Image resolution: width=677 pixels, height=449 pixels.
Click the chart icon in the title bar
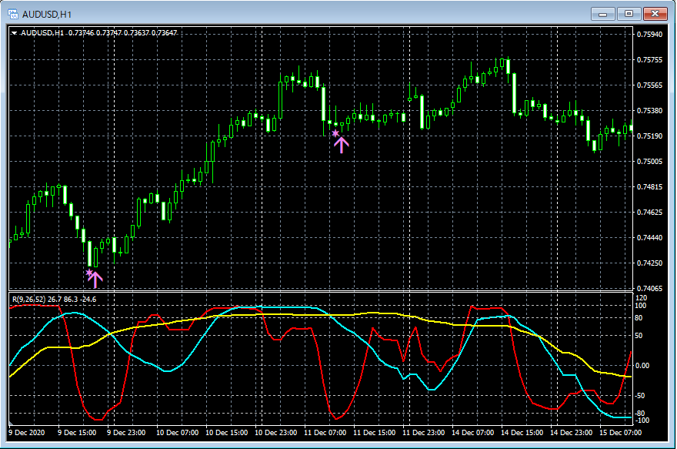(13, 13)
